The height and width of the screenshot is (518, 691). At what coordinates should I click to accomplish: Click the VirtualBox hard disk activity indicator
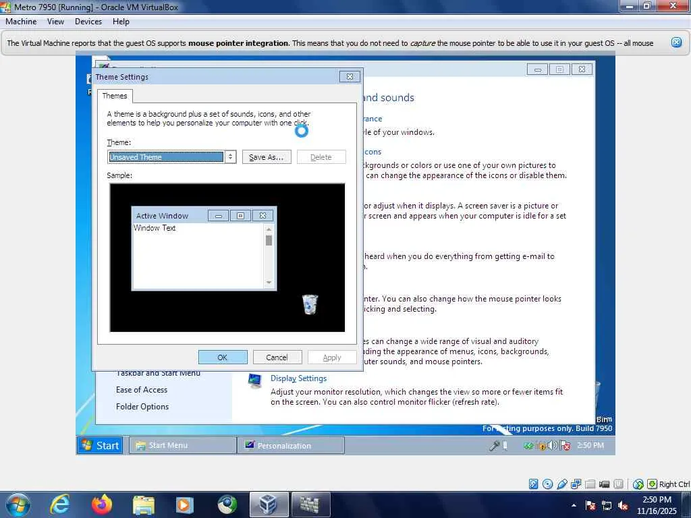(x=533, y=484)
